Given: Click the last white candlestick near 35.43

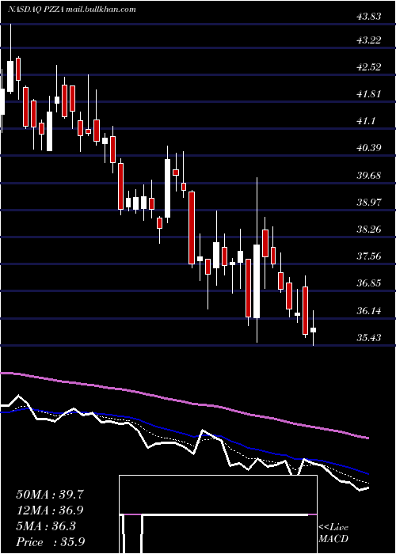Looking at the screenshot, I should pyautogui.click(x=314, y=330).
